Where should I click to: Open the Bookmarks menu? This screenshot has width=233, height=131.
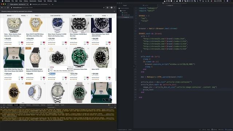click(x=33, y=1)
